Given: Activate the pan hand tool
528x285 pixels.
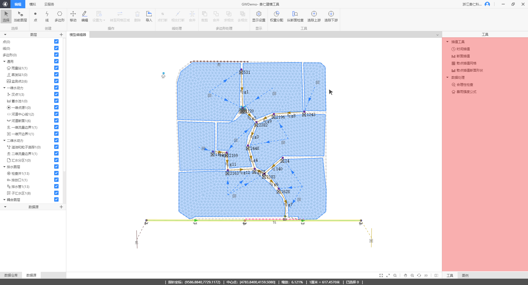Looking at the screenshot, I should [x=405, y=275].
